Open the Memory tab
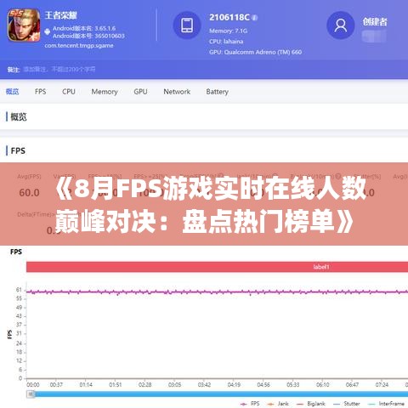 pos(105,92)
